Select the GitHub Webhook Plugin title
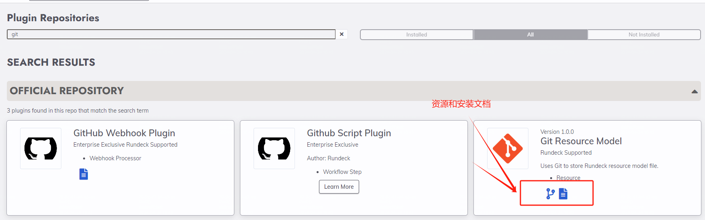 (x=124, y=133)
